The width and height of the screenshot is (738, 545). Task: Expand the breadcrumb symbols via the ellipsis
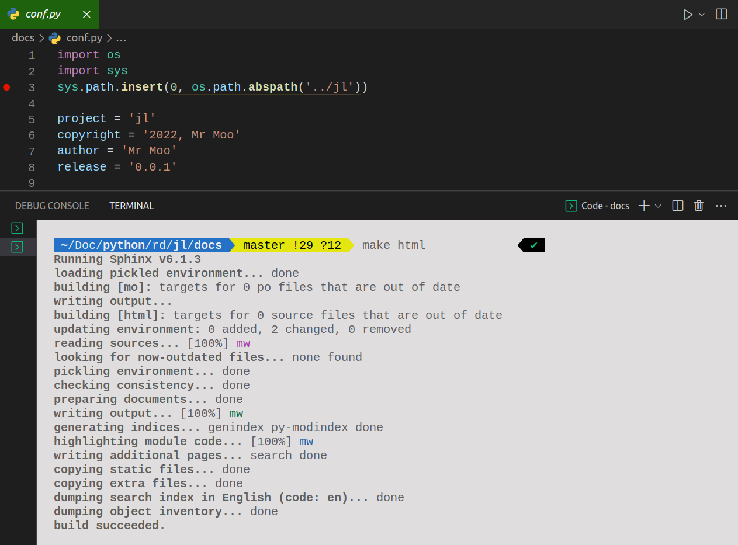[121, 37]
